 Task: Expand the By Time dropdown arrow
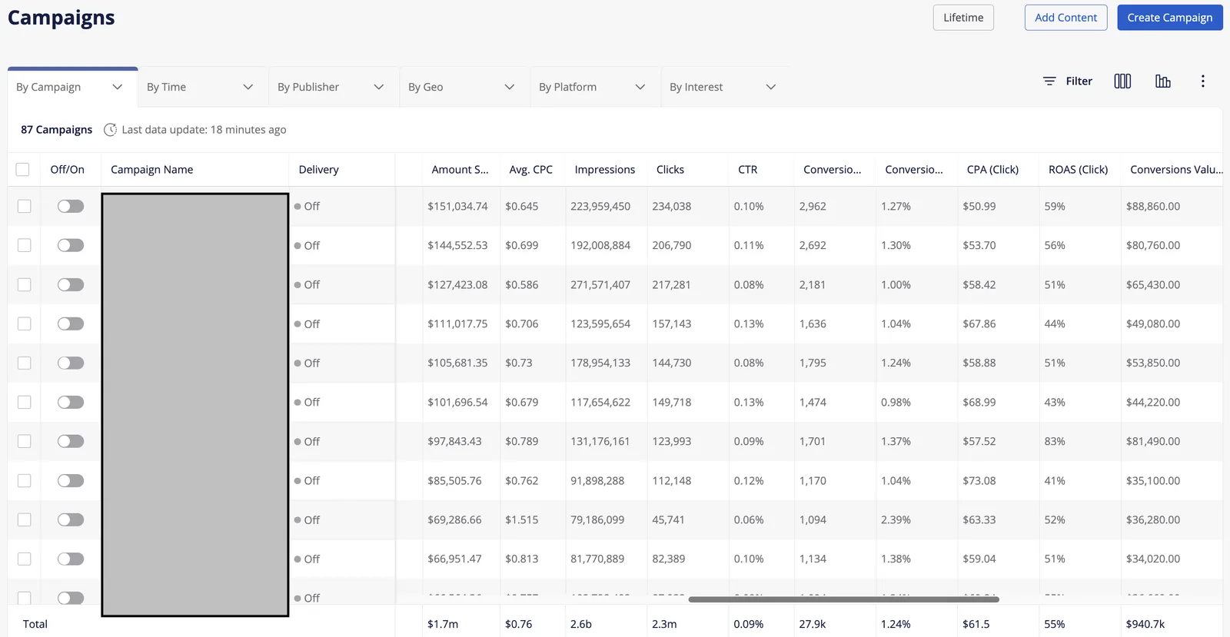pos(248,87)
